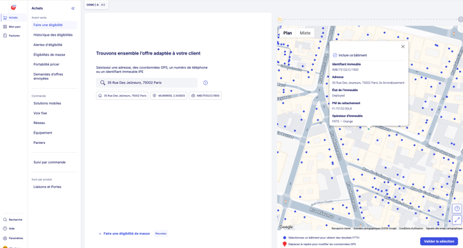The width and height of the screenshot is (463, 248).
Task: Open Paniers menu item
Action: coord(39,143)
